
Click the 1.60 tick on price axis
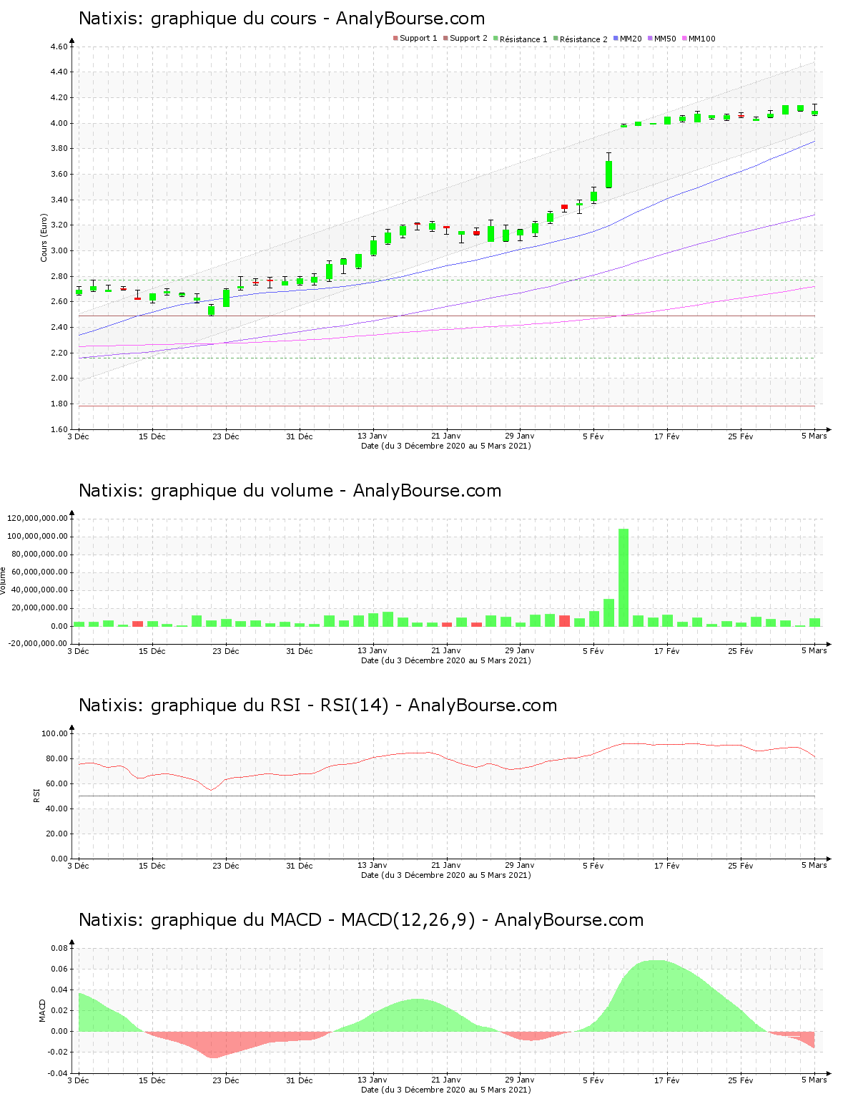59,429
